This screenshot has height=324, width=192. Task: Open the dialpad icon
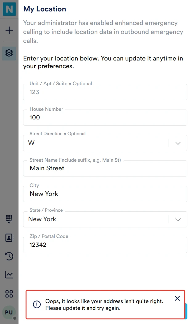pos(9,219)
